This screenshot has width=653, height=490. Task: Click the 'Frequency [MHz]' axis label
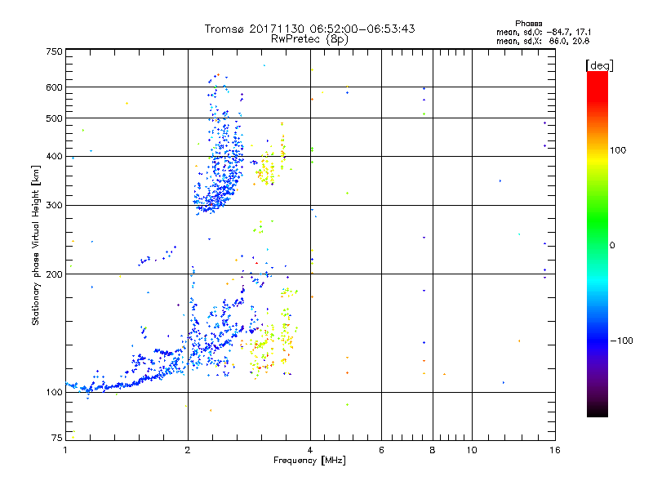coord(309,460)
